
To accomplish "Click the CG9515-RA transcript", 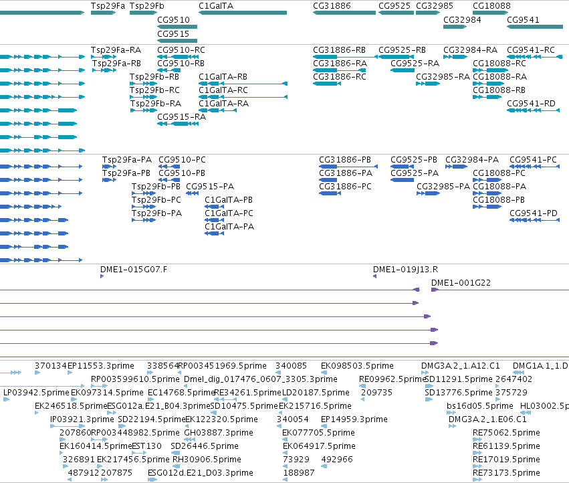I will (x=178, y=124).
